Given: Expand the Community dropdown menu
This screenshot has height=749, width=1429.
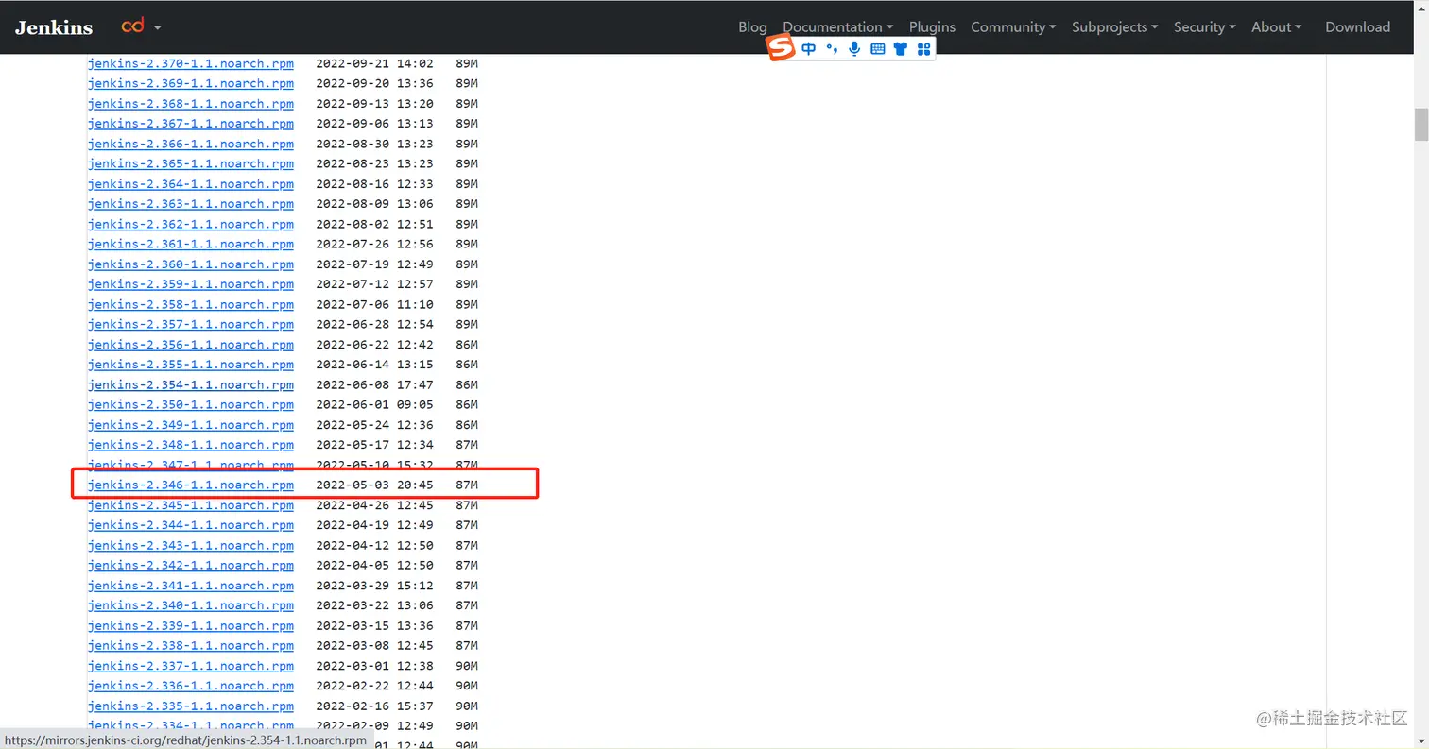Looking at the screenshot, I should (1013, 27).
